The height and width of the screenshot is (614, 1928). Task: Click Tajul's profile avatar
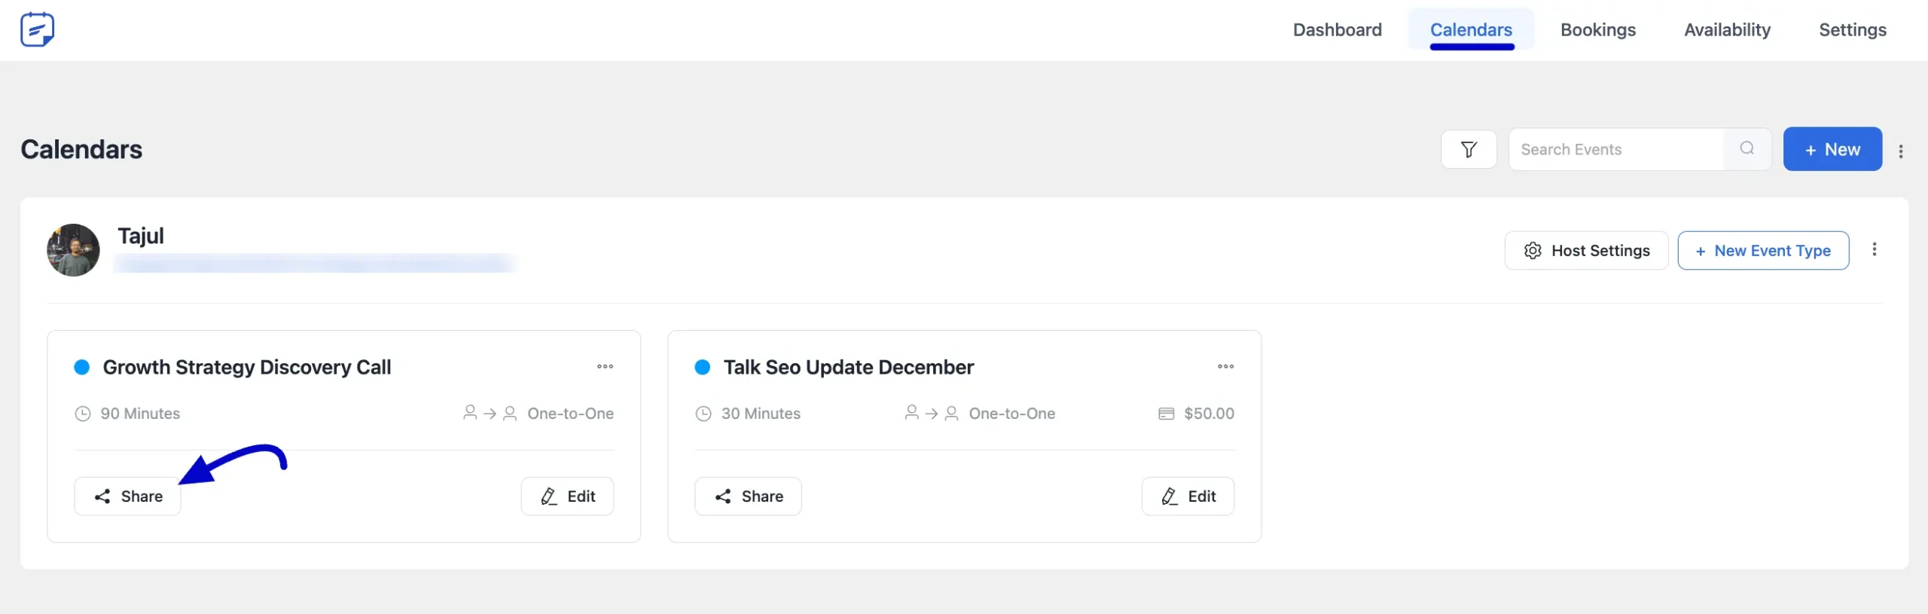[73, 250]
